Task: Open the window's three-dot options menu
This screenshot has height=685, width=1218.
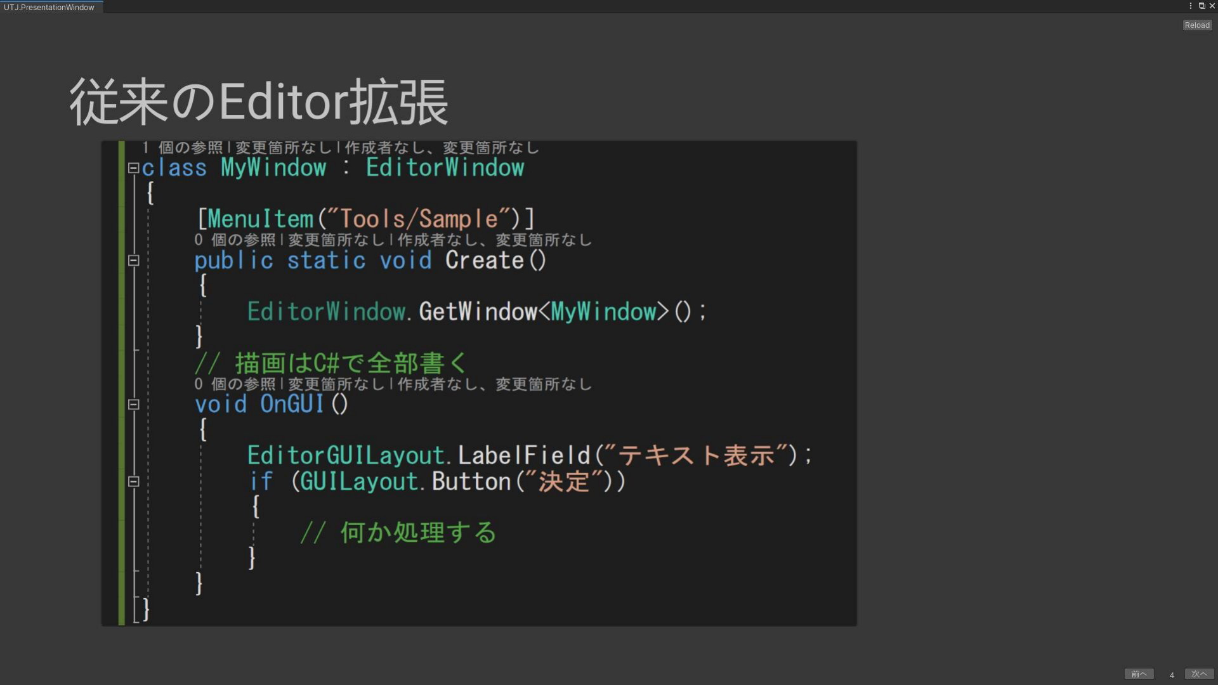Action: [1190, 6]
